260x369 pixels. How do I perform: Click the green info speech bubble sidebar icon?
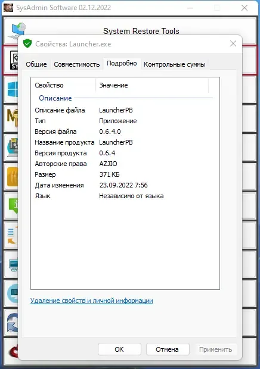[x=13, y=205]
